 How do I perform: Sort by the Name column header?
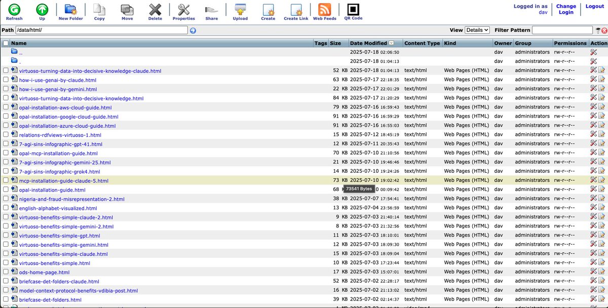pos(19,43)
